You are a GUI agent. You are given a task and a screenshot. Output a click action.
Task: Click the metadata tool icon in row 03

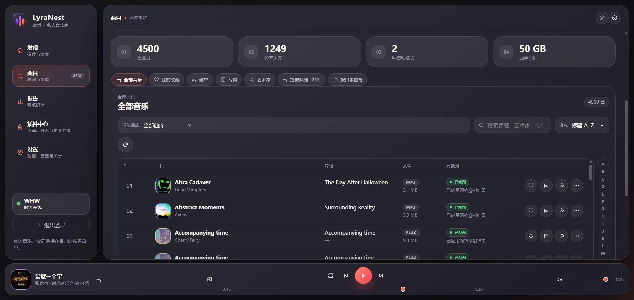click(x=561, y=236)
